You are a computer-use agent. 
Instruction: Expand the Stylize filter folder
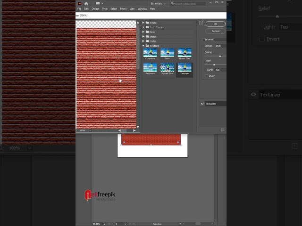[143, 41]
